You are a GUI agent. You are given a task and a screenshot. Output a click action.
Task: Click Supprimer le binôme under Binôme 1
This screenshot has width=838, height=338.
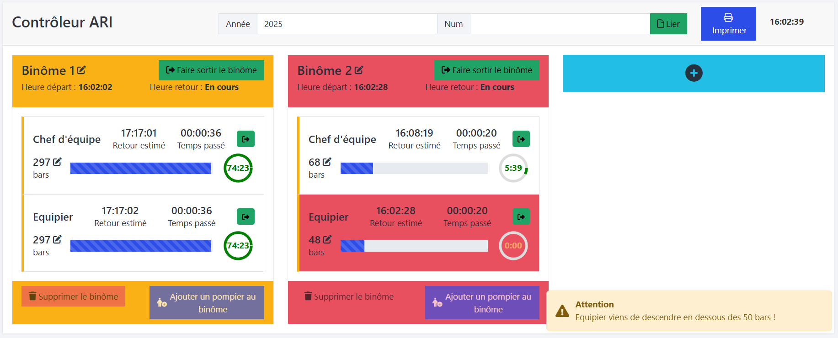tap(73, 296)
